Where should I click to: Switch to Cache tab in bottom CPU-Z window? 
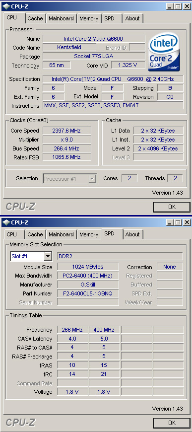(x=35, y=234)
